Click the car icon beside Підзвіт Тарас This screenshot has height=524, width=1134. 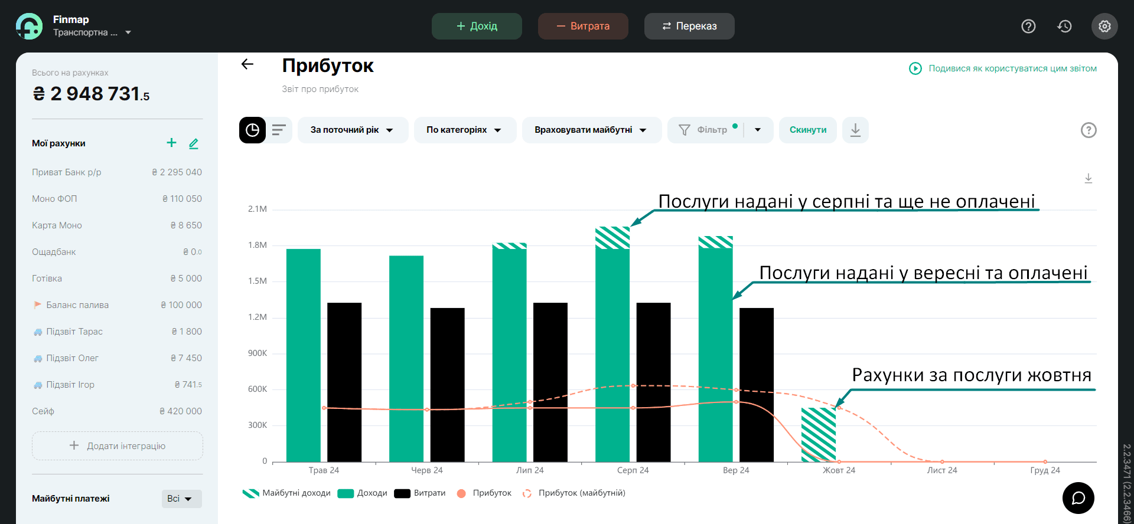[x=38, y=332]
